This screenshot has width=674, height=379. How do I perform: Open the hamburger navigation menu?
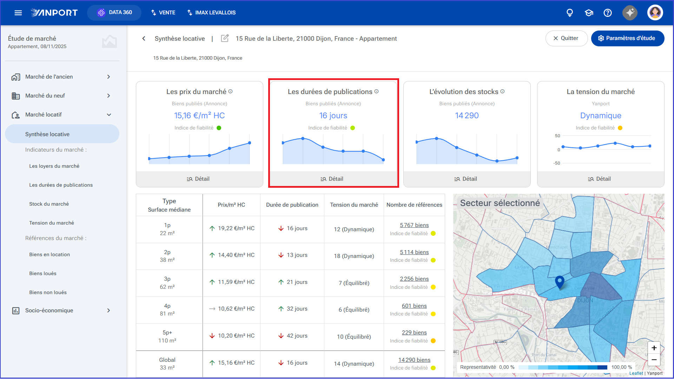pos(18,13)
